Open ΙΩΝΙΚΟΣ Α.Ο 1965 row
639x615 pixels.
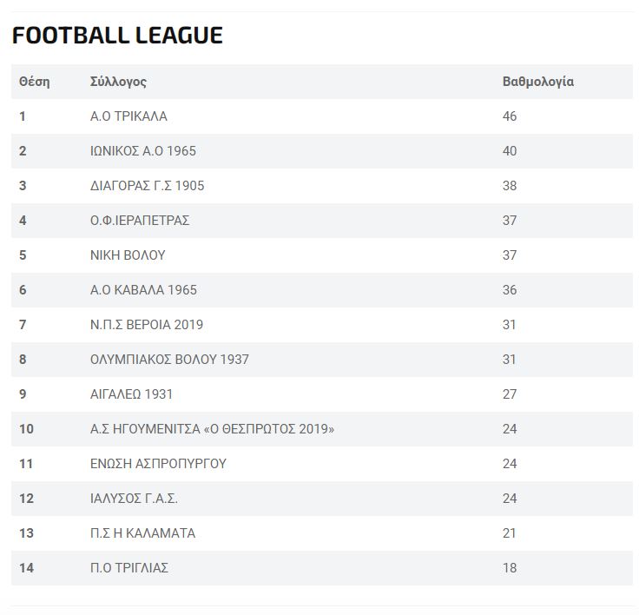(322, 151)
